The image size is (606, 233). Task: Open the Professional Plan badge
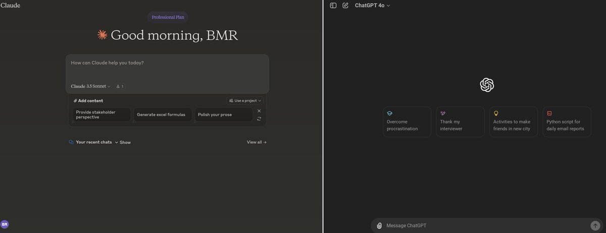pyautogui.click(x=168, y=17)
